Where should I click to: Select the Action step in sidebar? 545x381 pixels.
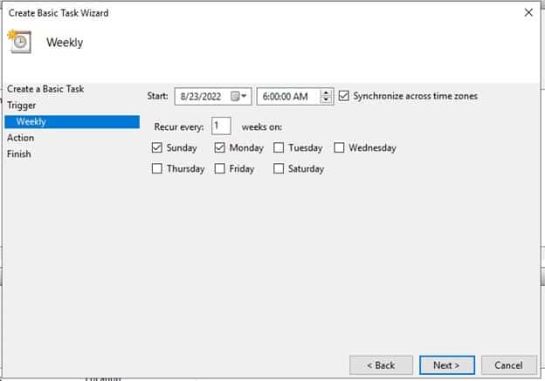point(21,138)
